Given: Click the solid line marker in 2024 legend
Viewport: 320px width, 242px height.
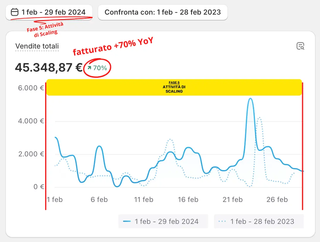Looking at the screenshot, I should tap(127, 222).
